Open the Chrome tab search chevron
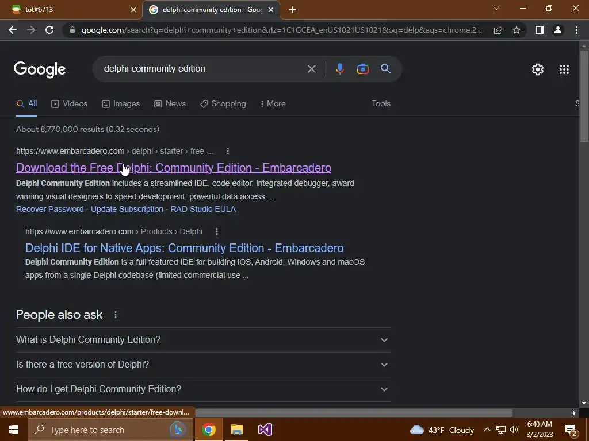This screenshot has height=441, width=589. tap(496, 8)
